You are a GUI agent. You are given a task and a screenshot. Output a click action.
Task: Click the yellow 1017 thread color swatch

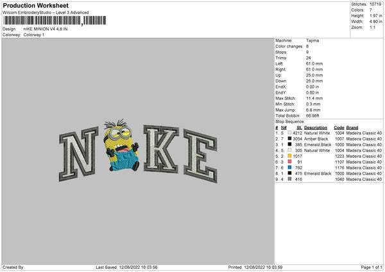(289, 156)
